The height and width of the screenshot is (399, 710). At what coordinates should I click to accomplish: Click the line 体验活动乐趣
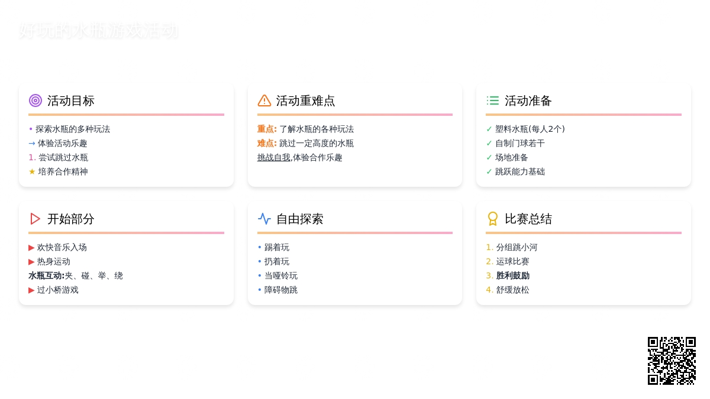63,143
